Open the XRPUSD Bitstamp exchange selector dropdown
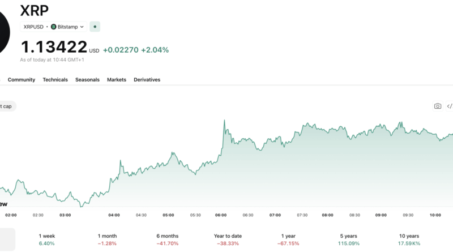 tap(53, 27)
